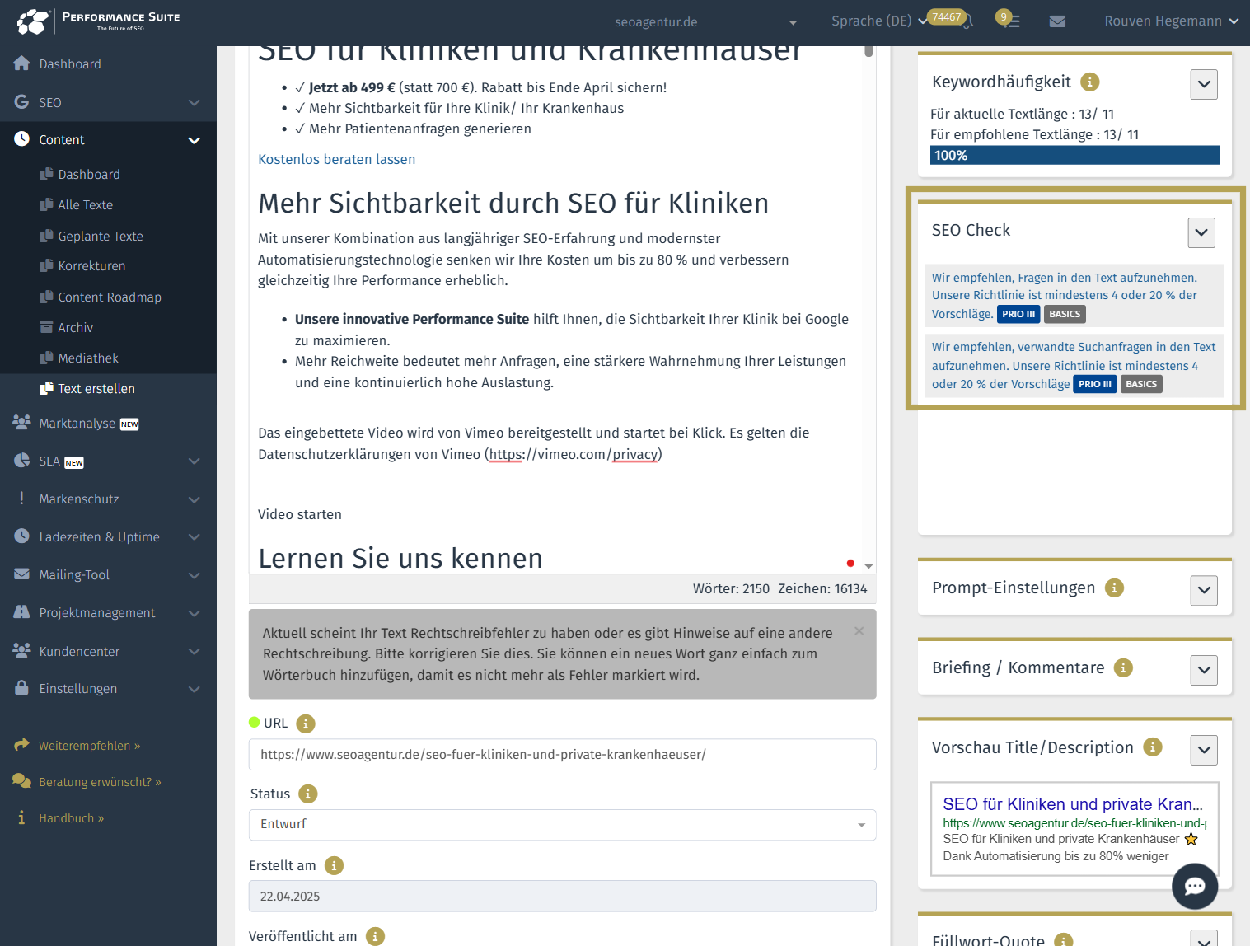Click the Dashboard home icon in sidebar
This screenshot has width=1250, height=946.
coord(22,63)
